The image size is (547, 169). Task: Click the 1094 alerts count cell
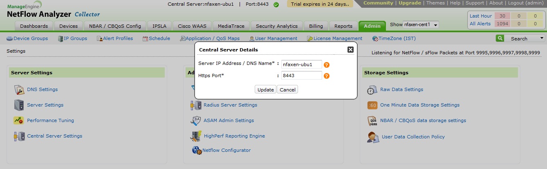(502, 24)
